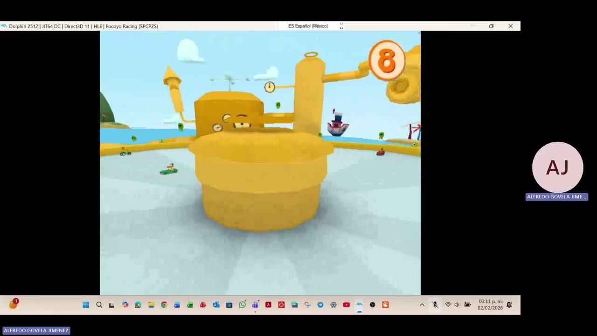Select the ALFREDO GOVELA JIME... name tag
The height and width of the screenshot is (336, 597).
[x=556, y=197]
